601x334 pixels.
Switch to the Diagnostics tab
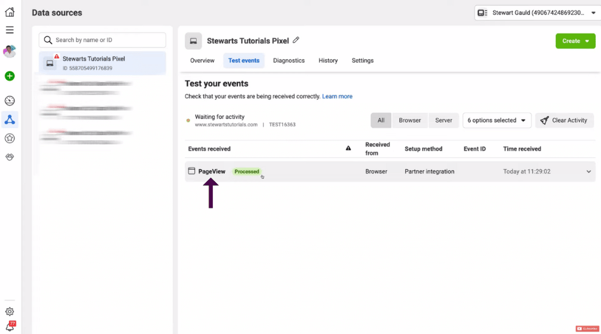coord(288,61)
